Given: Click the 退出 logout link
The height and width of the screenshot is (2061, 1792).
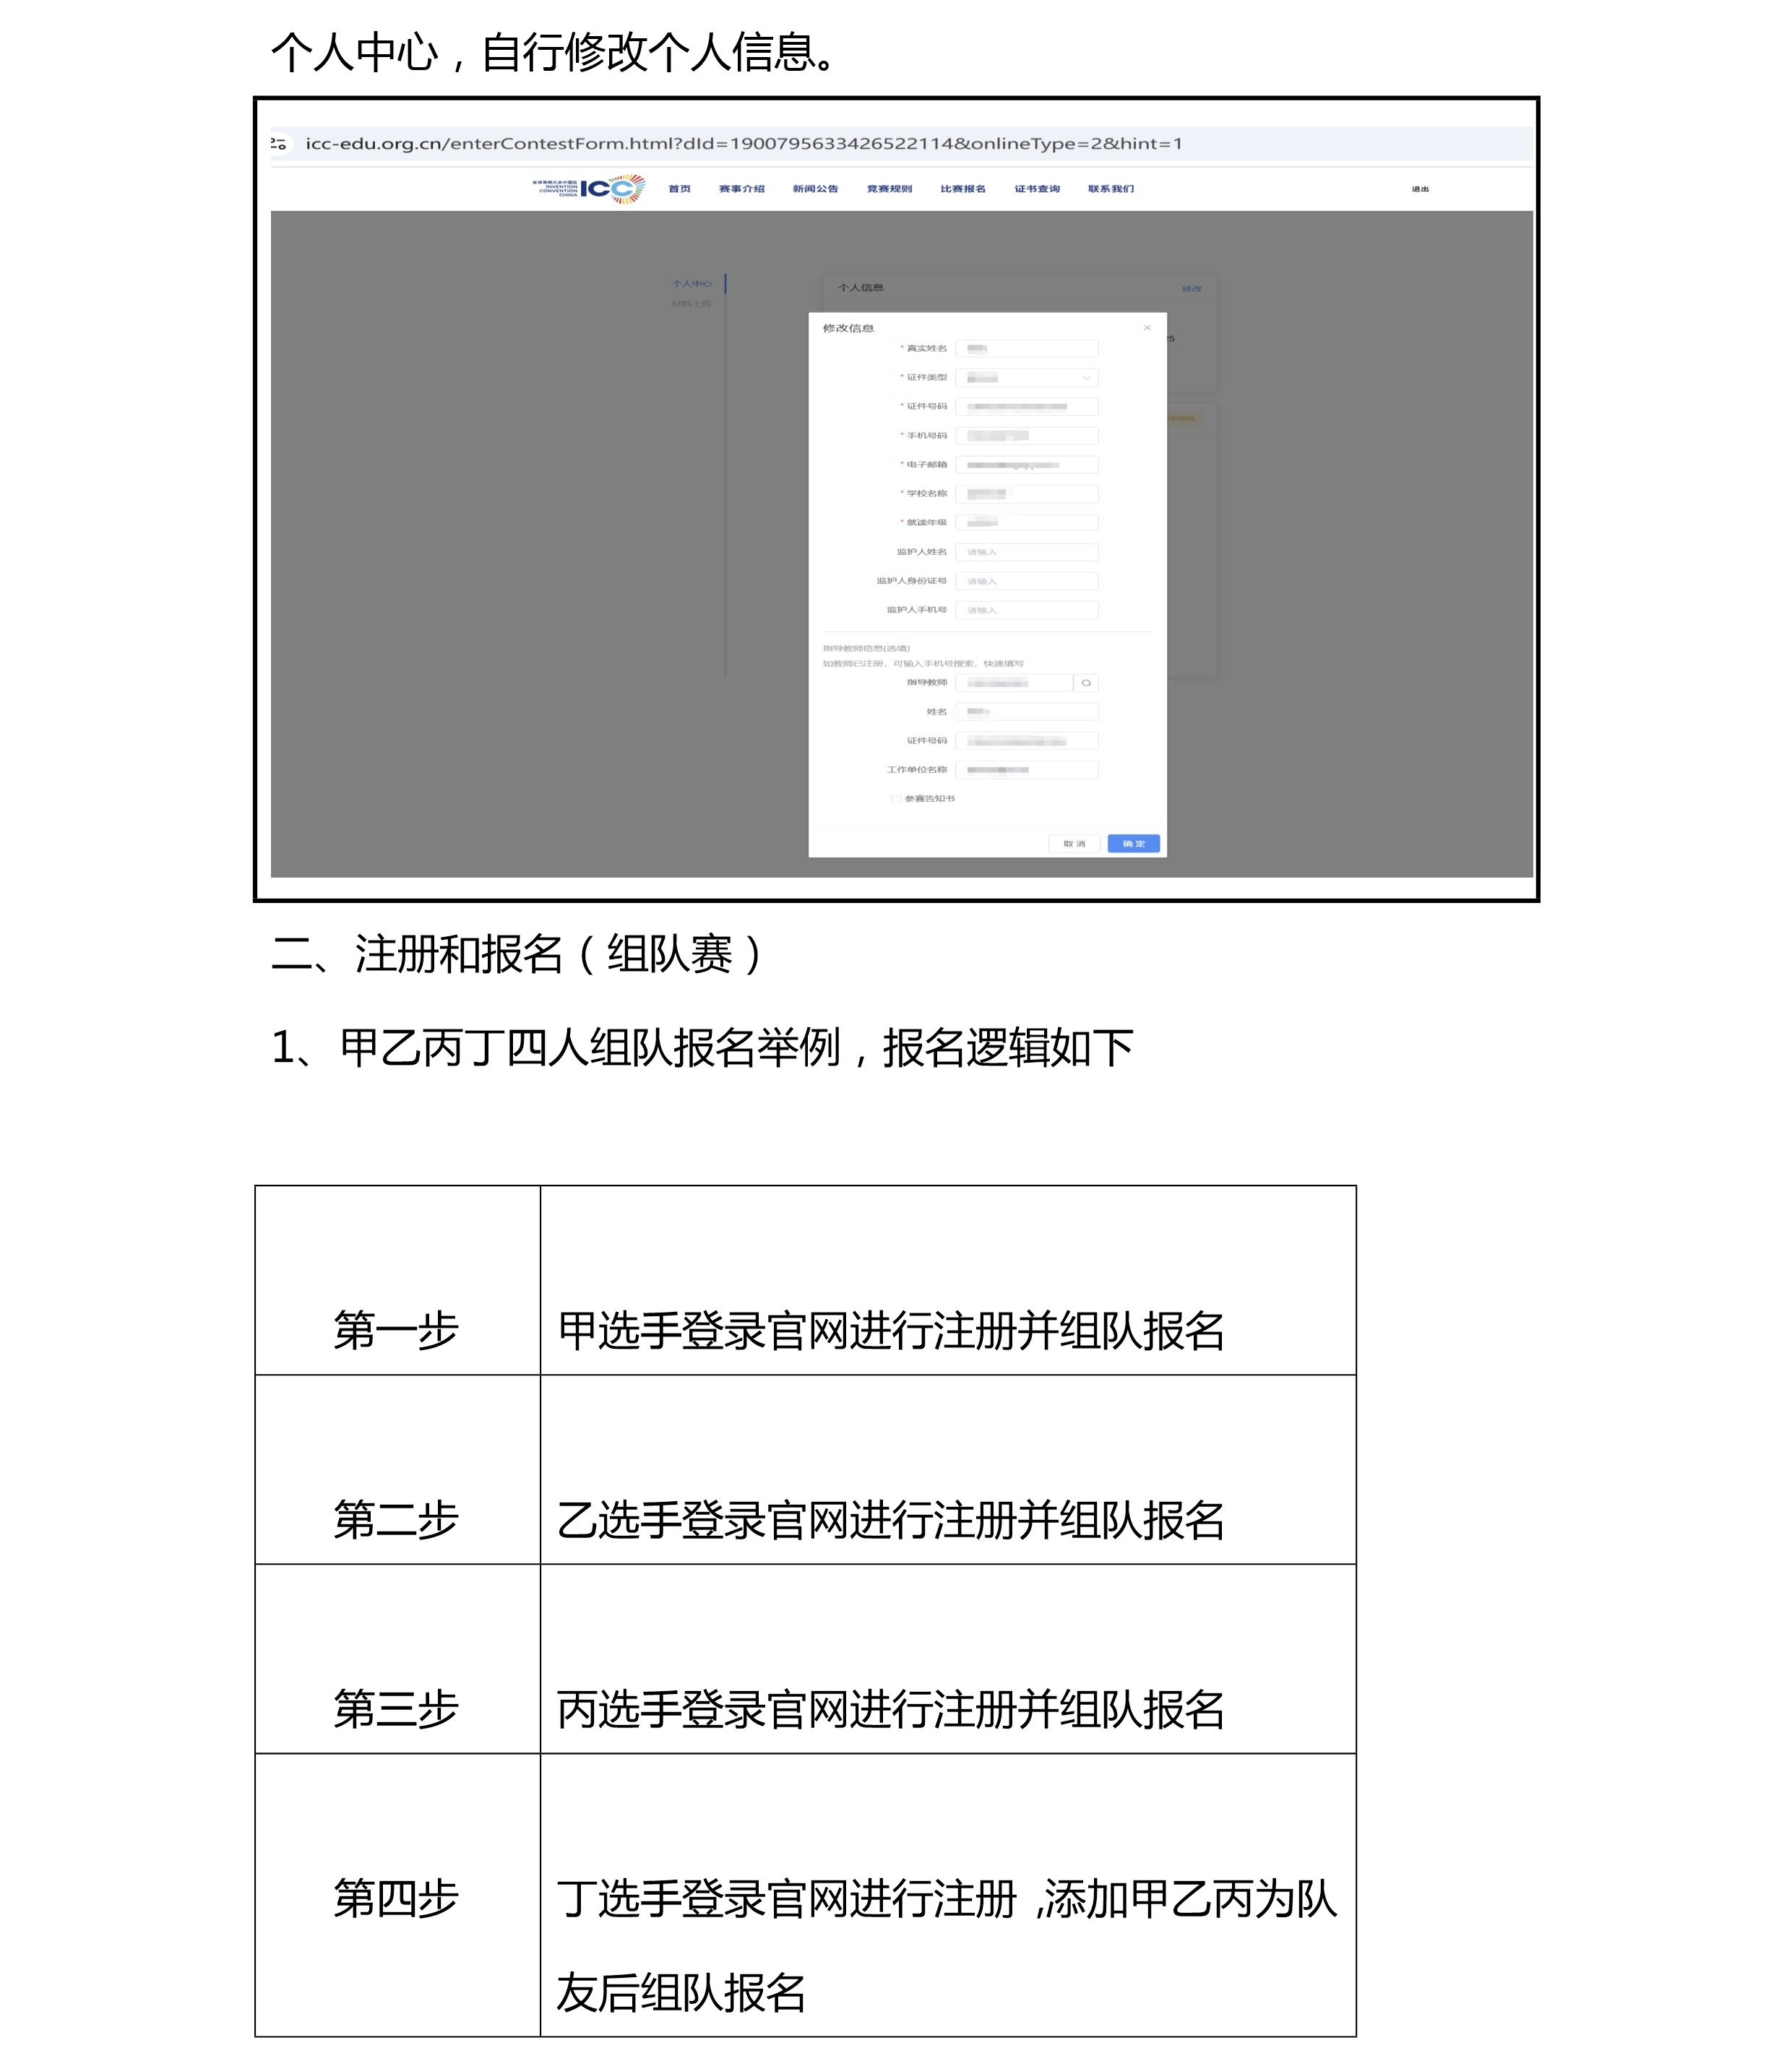Looking at the screenshot, I should coord(1420,189).
